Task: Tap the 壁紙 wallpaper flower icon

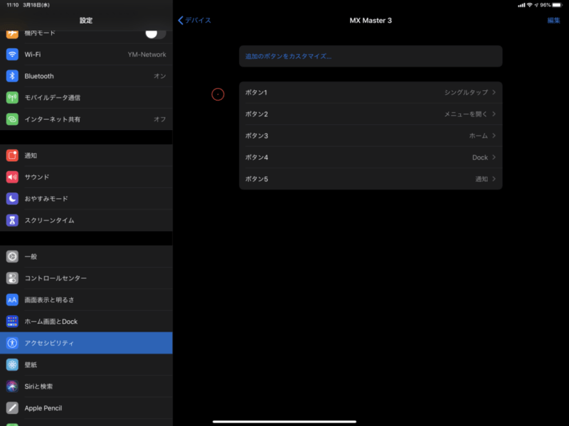Action: [x=12, y=364]
